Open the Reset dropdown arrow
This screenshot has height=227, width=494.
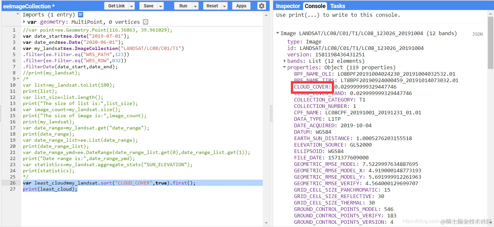(x=224, y=6)
